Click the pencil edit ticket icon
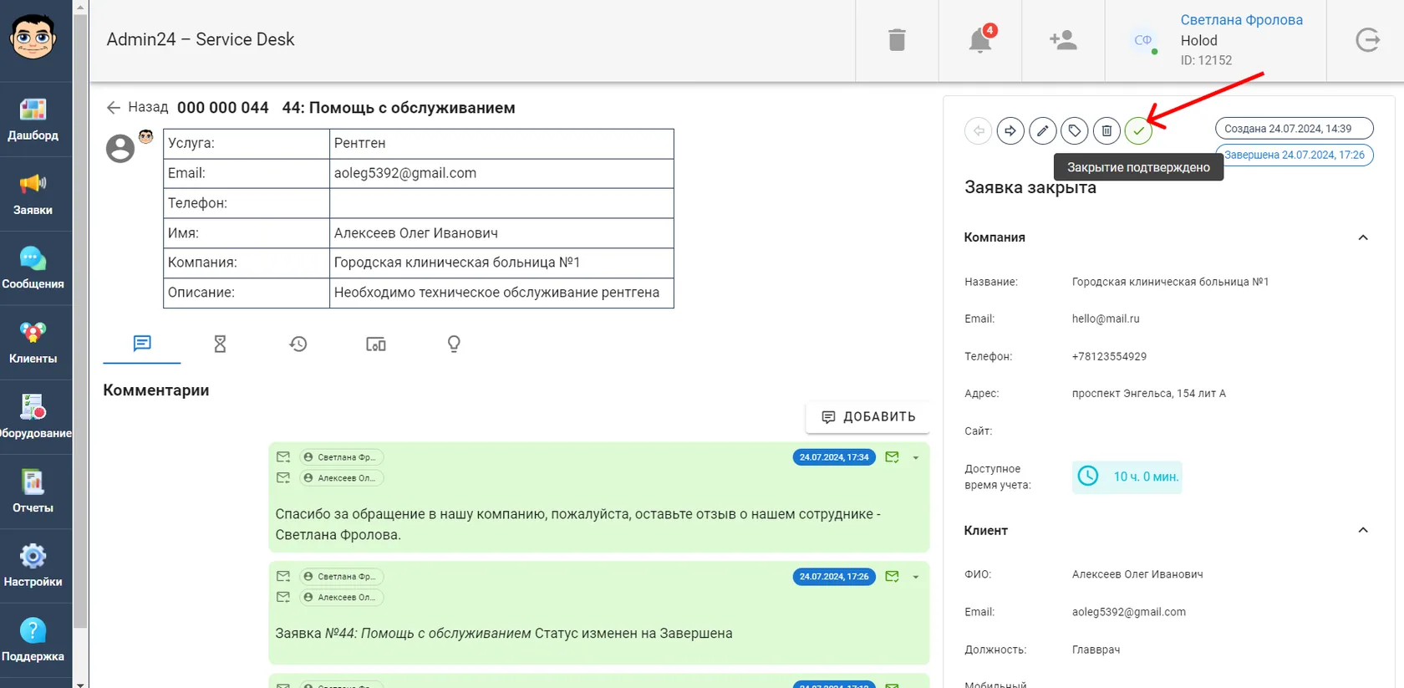 coord(1042,130)
